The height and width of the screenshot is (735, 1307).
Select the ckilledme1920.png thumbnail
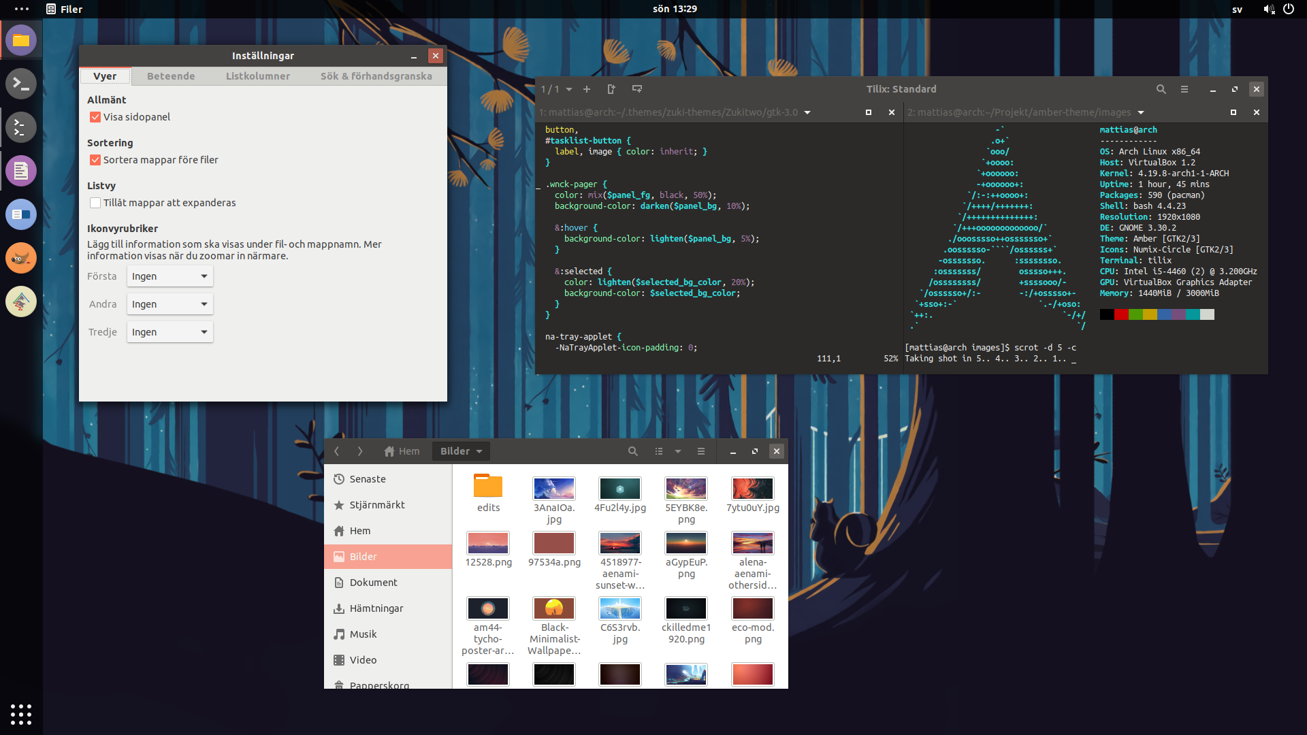tap(686, 608)
